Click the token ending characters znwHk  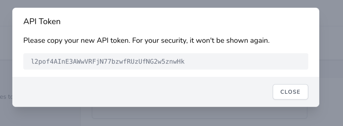pos(175,62)
